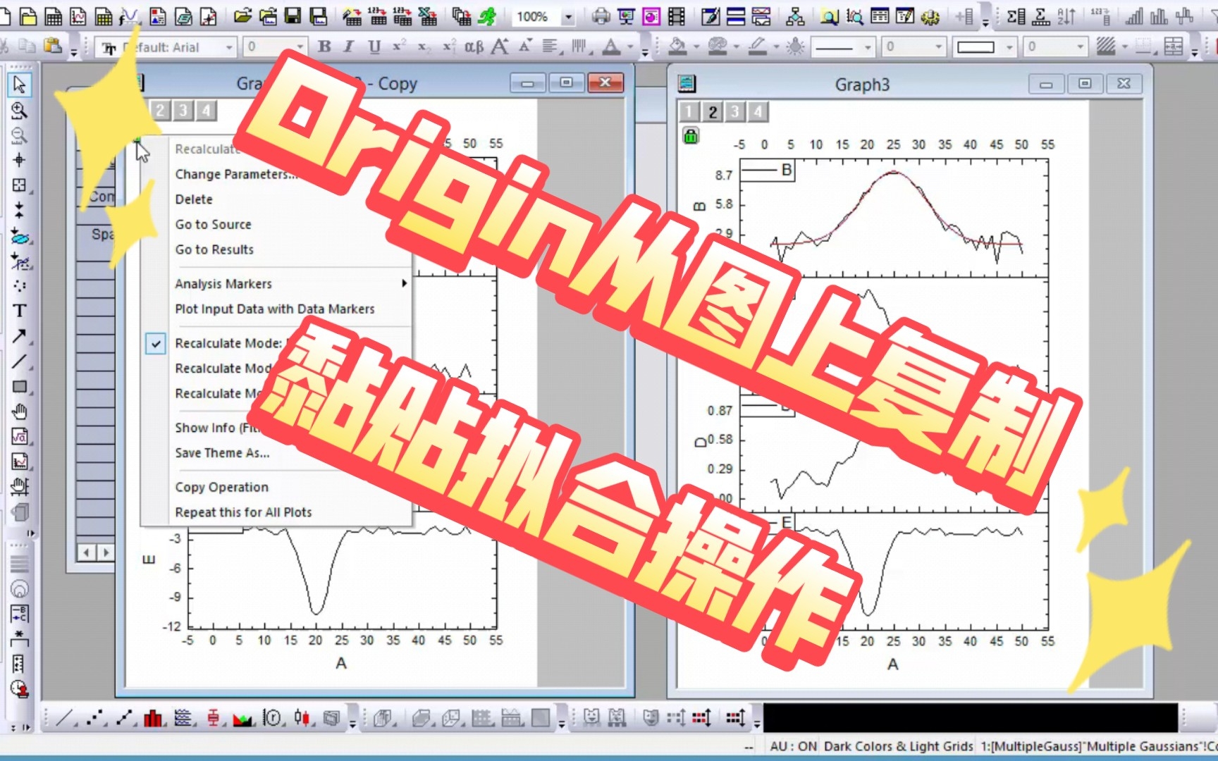Choose Copy Operation from context menu
Viewport: 1218px width, 761px height.
(x=221, y=487)
